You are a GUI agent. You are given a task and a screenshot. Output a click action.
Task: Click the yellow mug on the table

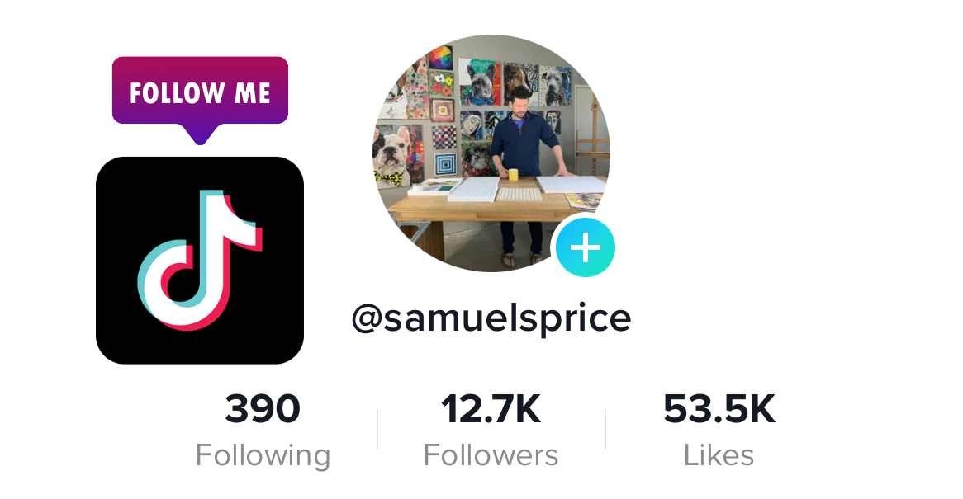[513, 175]
